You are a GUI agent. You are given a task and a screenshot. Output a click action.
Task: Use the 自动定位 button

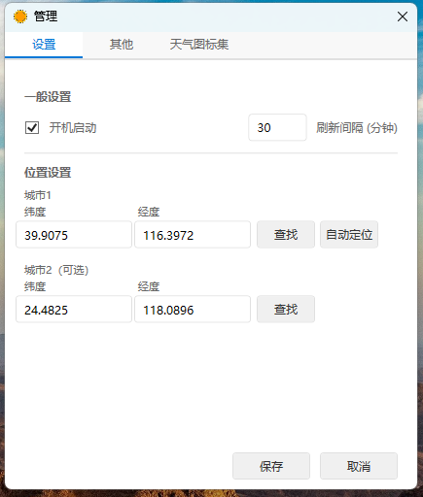coord(349,235)
